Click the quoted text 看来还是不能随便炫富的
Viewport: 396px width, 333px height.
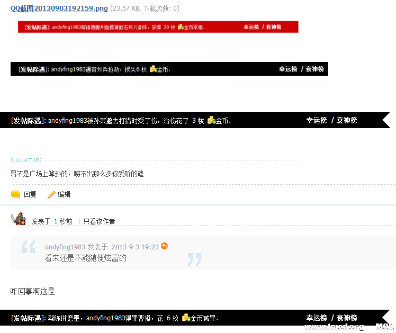click(x=86, y=258)
